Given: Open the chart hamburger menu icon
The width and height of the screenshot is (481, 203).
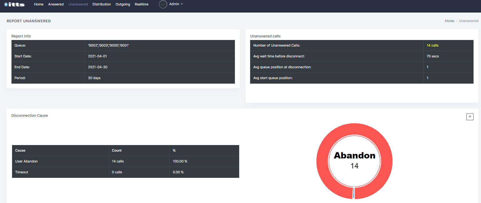Looking at the screenshot, I should pos(470,116).
